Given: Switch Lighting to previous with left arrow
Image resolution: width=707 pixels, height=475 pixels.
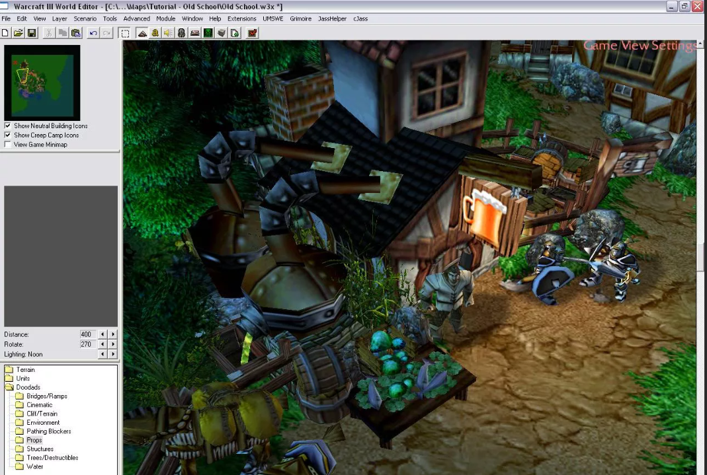Looking at the screenshot, I should (x=103, y=354).
